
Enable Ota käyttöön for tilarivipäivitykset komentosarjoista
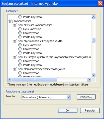click(x=20, y=73)
